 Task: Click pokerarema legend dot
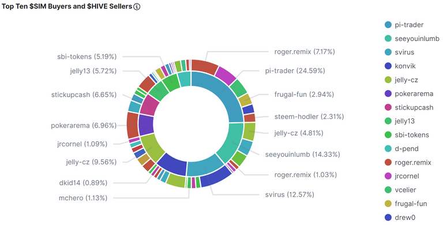[388, 93]
